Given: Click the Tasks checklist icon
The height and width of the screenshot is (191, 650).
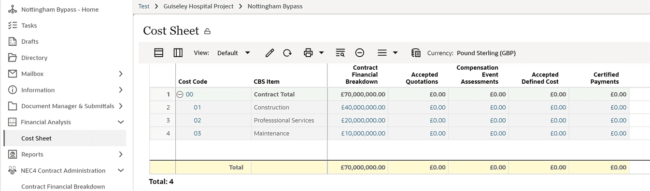Looking at the screenshot, I should (x=13, y=25).
